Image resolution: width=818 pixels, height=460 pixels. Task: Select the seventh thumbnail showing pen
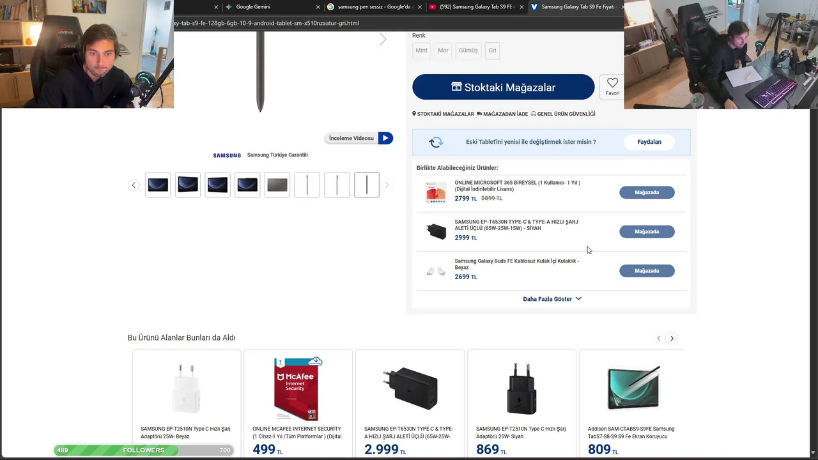tap(337, 185)
